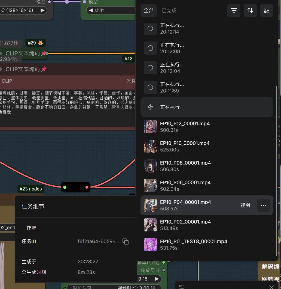Image resolution: width=281 pixels, height=289 pixels.
Task: Click the queue panel vertical scrollbar
Action: 276,171
